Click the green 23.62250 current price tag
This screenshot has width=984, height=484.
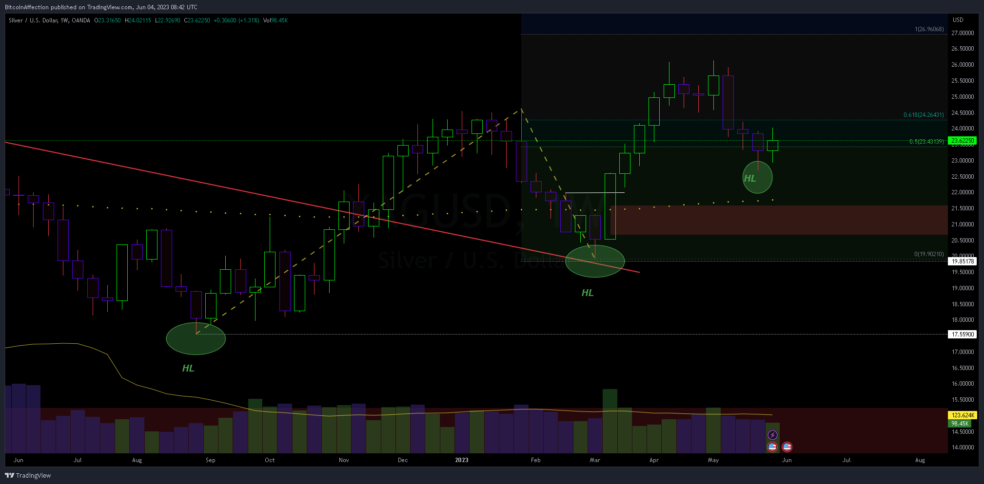tap(963, 141)
